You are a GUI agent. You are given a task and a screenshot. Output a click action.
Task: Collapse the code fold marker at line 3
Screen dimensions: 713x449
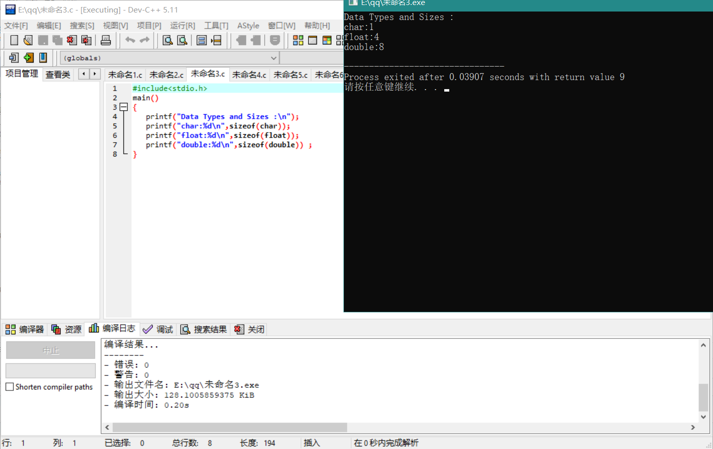[x=124, y=107]
